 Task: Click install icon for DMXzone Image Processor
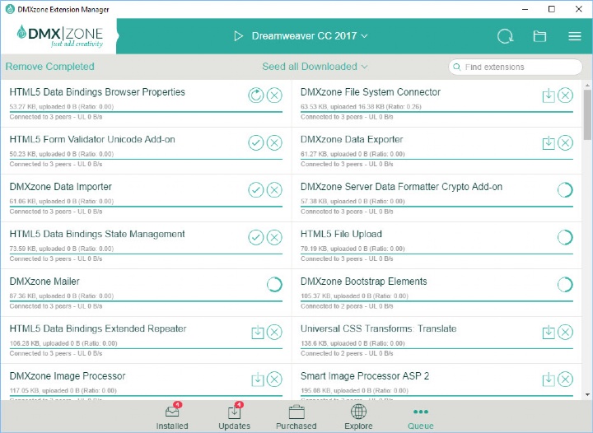[258, 379]
